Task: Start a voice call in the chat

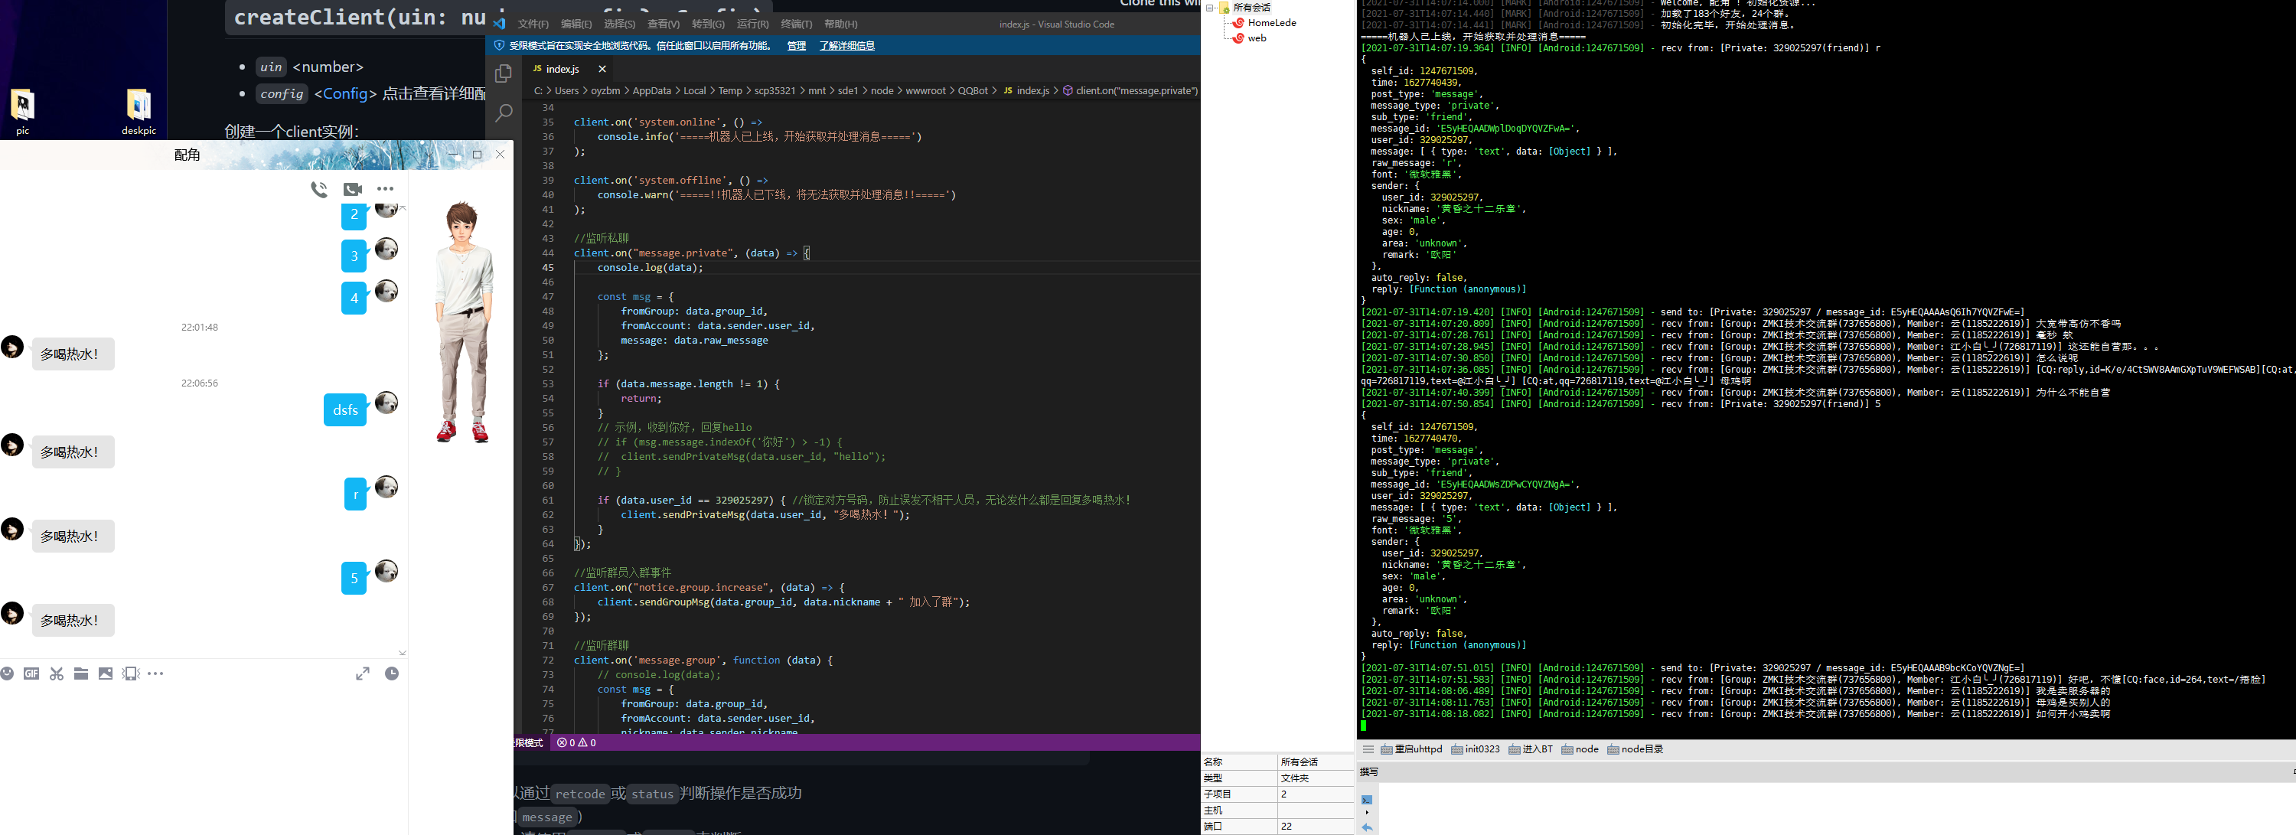Action: (x=319, y=189)
